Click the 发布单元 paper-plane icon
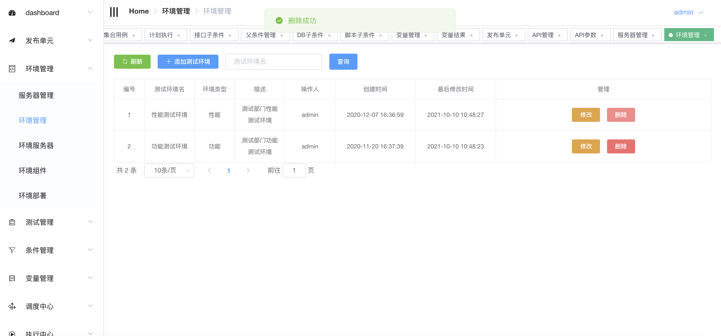 [x=12, y=41]
